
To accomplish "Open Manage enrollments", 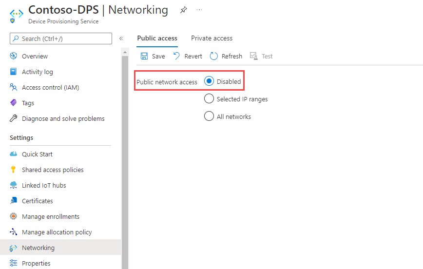I will [51, 217].
